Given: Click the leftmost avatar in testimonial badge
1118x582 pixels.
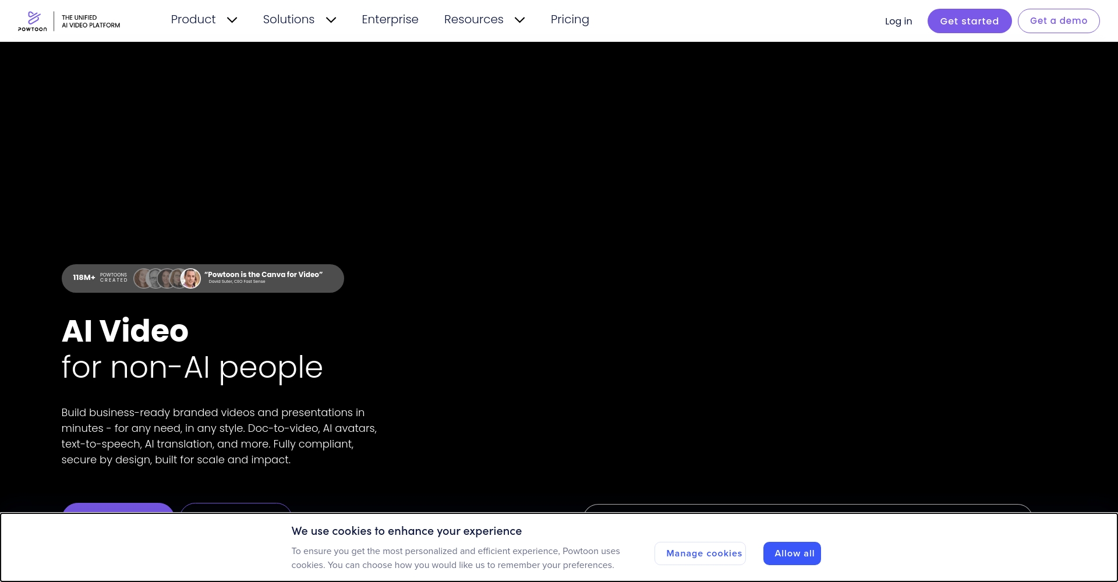Looking at the screenshot, I should coord(141,279).
